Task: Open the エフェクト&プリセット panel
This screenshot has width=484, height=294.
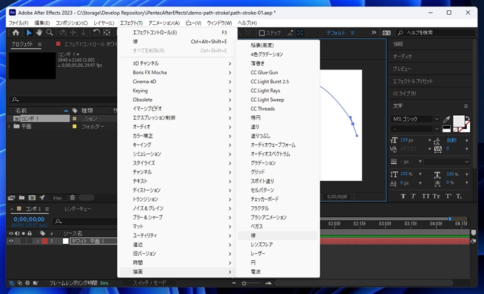Action: 413,81
